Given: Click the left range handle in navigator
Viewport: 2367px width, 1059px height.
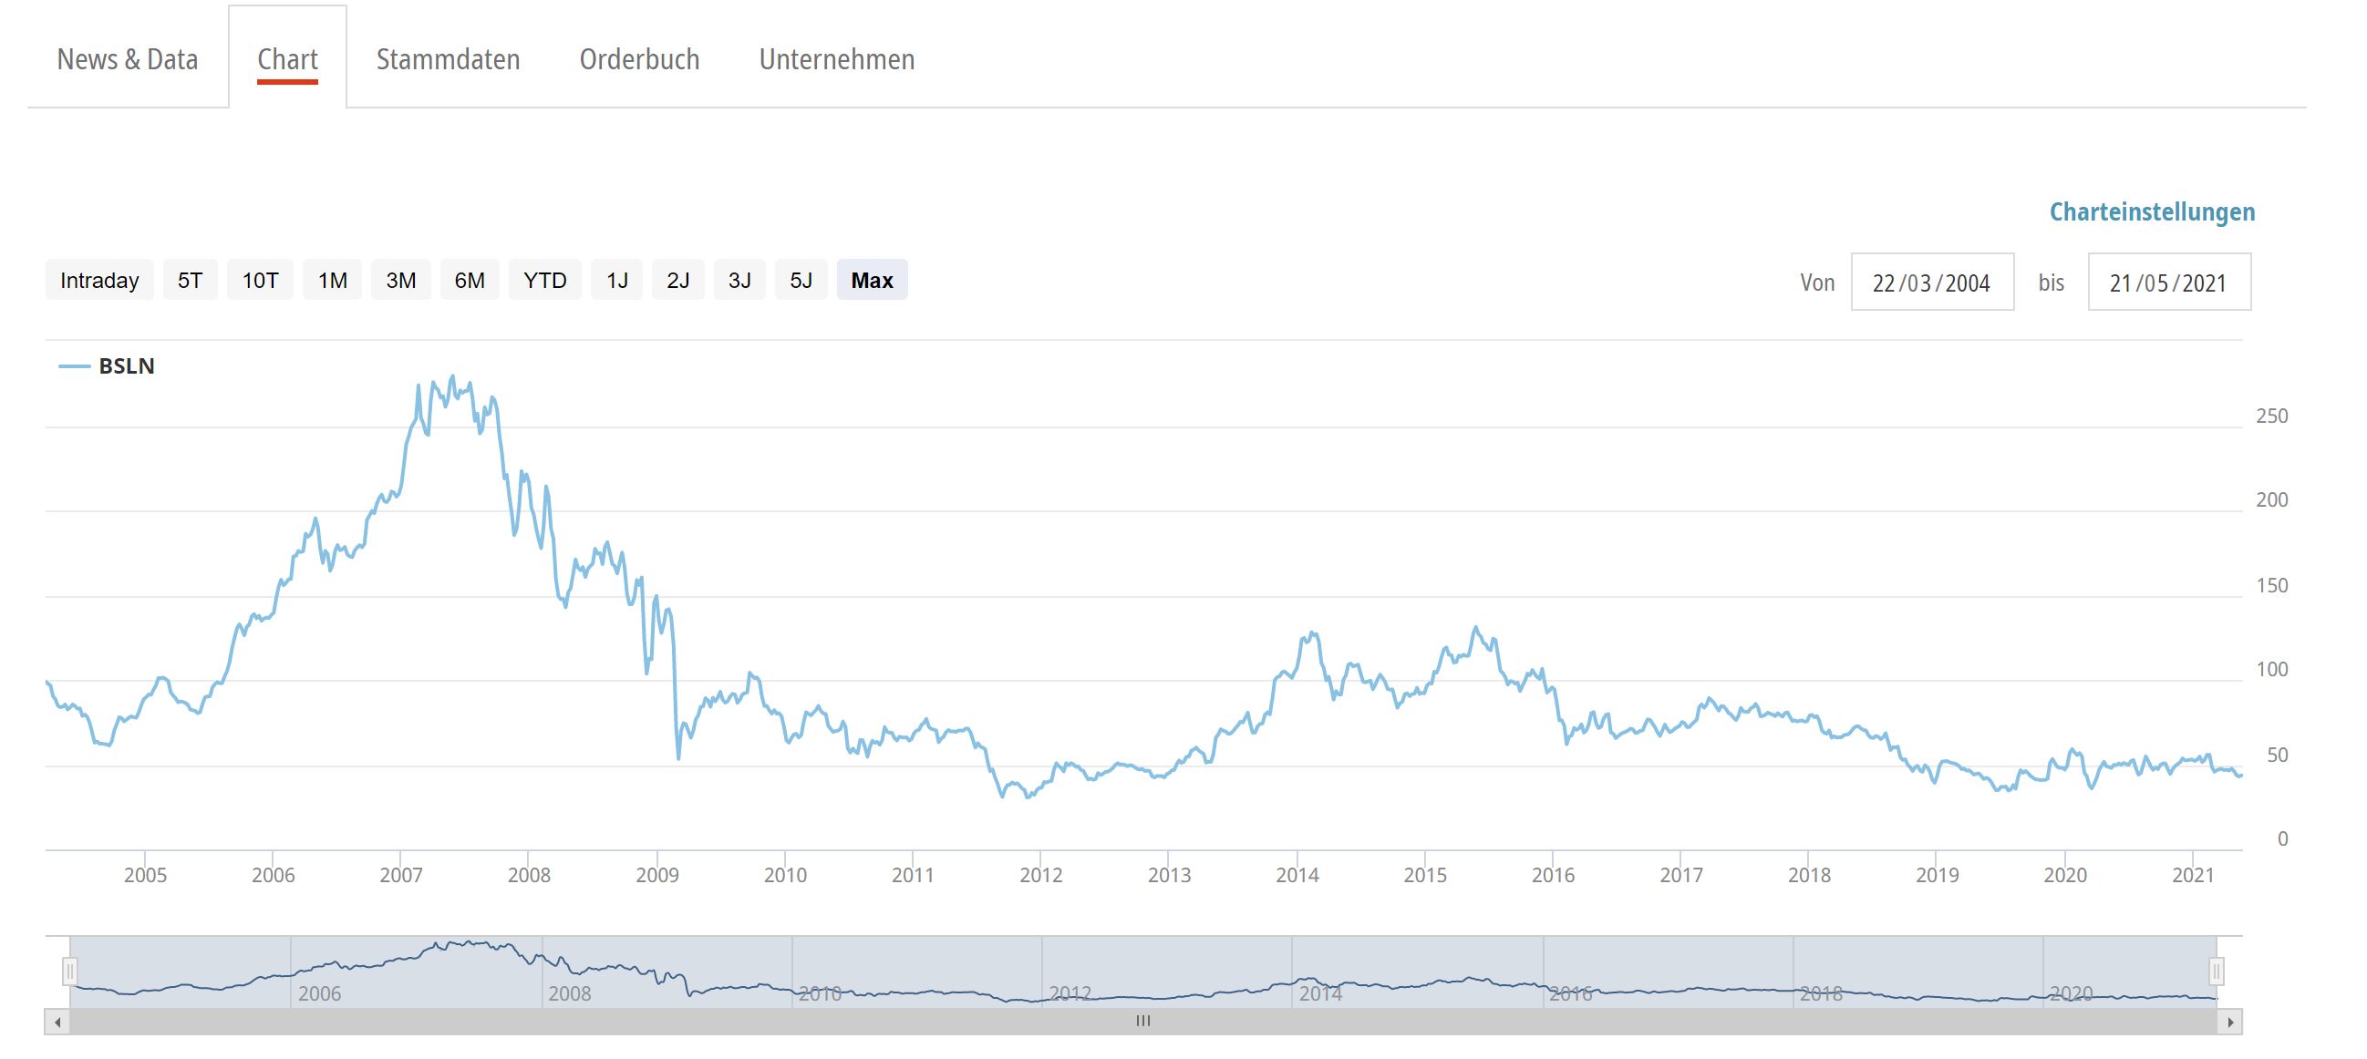Looking at the screenshot, I should 70,970.
